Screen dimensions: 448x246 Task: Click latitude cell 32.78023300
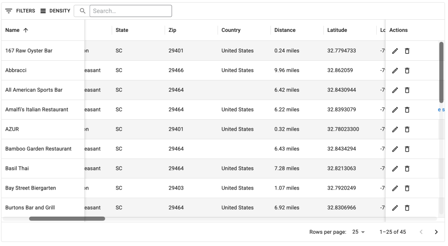point(350,129)
